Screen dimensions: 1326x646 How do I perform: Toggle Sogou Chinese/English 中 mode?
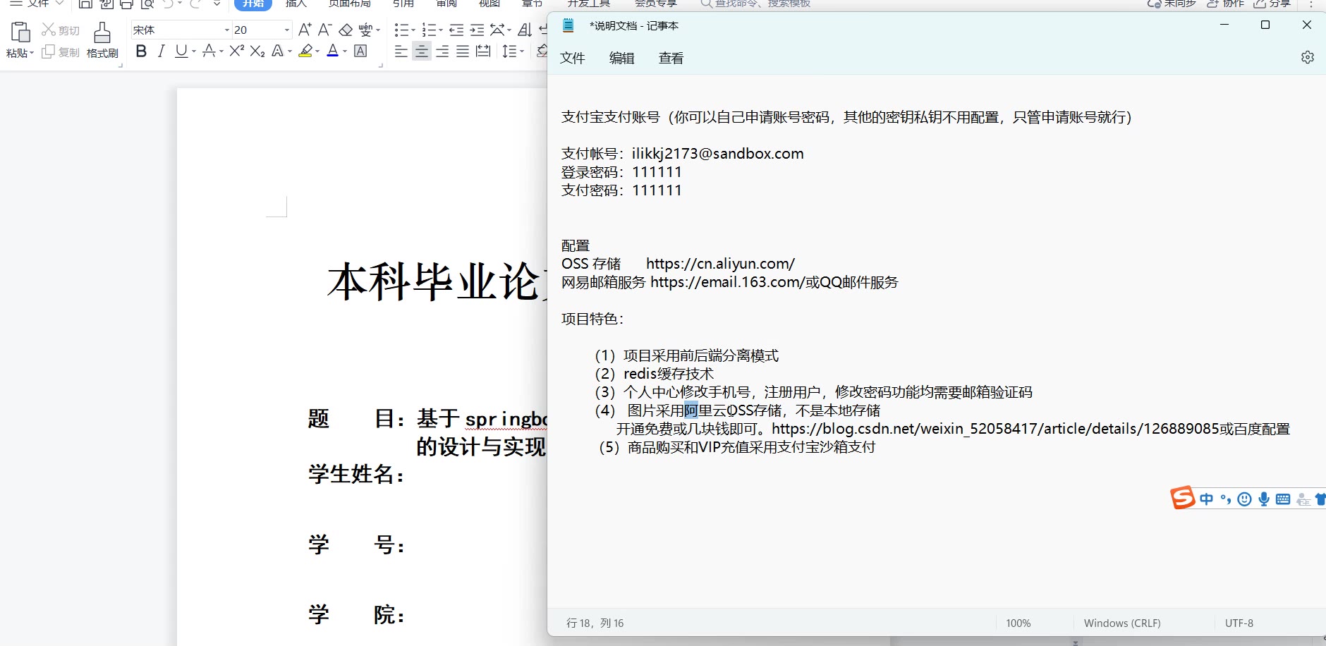click(1207, 499)
